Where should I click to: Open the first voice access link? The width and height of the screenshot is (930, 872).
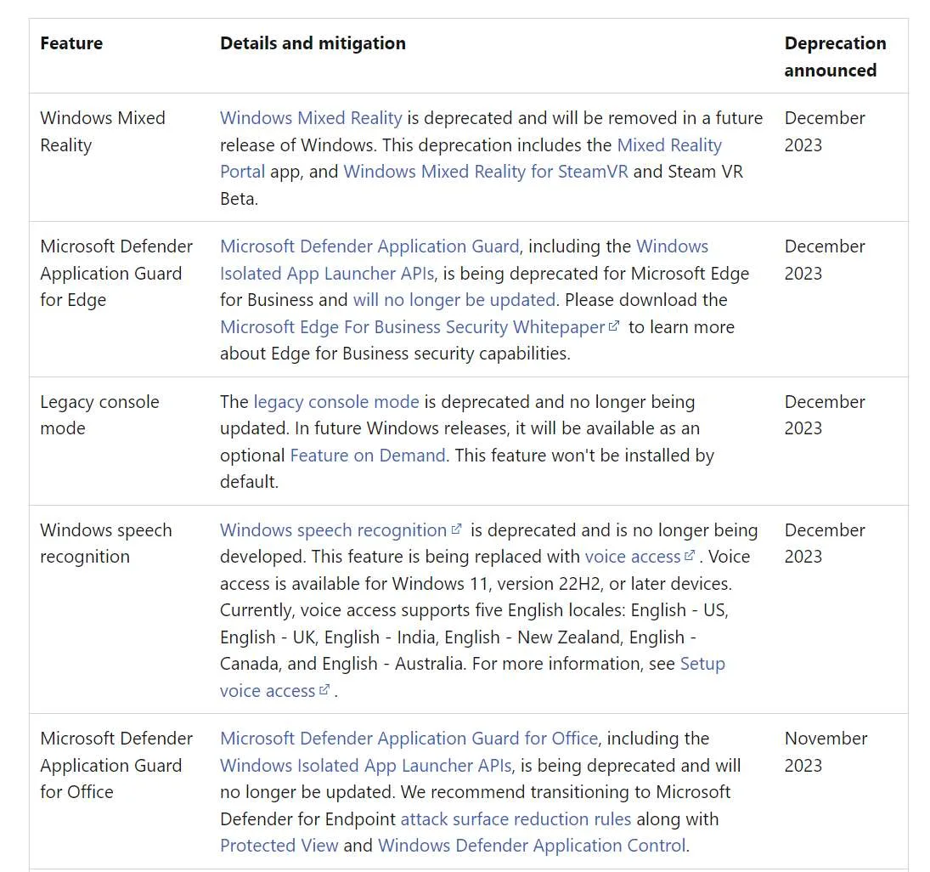click(632, 558)
